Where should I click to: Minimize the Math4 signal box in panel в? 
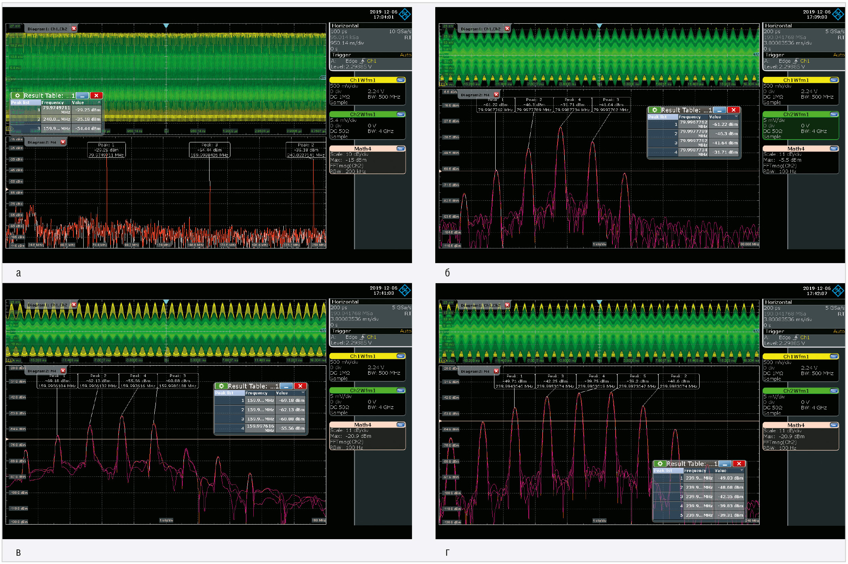point(401,425)
